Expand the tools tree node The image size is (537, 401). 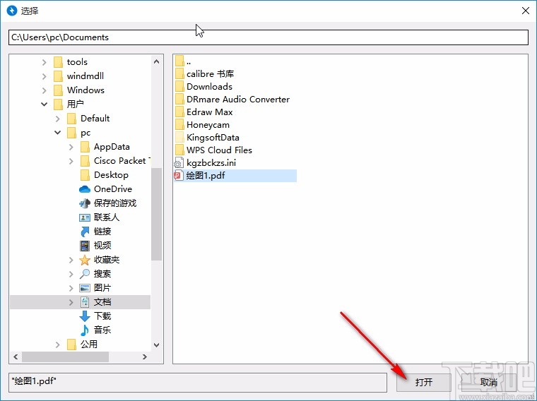[45, 62]
